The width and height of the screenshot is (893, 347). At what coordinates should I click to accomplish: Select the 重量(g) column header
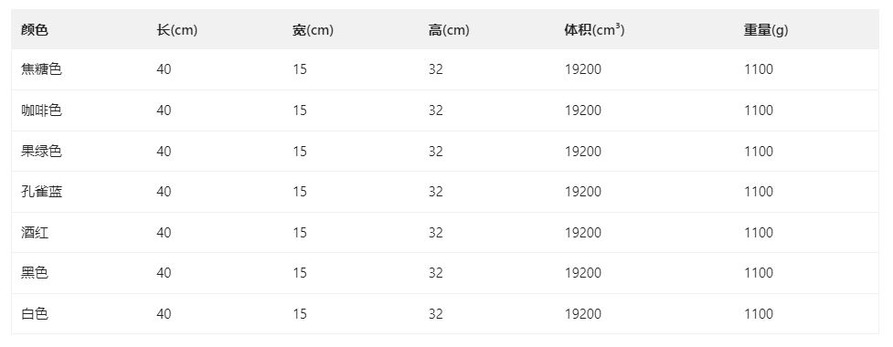coord(766,30)
